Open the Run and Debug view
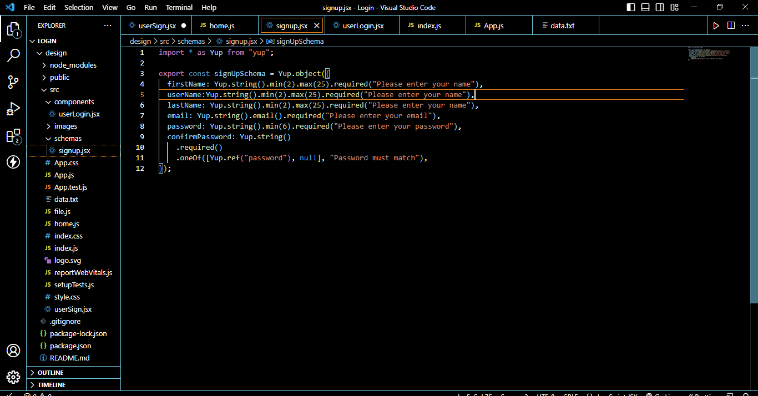This screenshot has width=758, height=396. [x=13, y=109]
